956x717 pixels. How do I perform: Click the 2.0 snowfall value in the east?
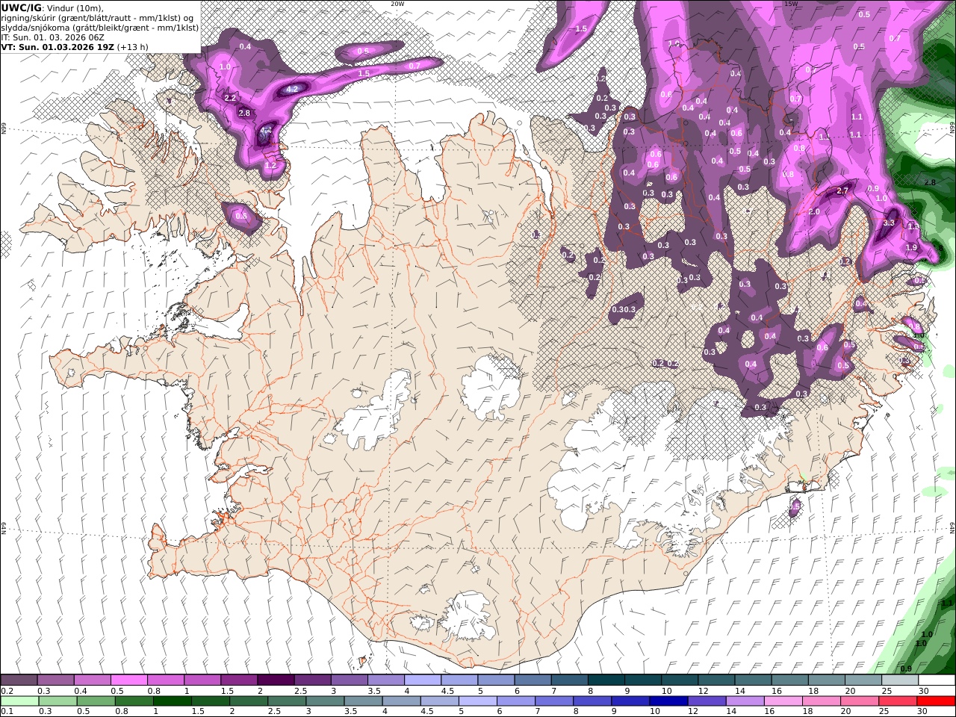click(814, 211)
